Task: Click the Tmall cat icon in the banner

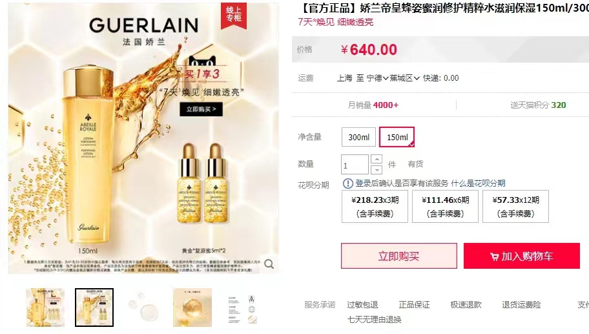Action: click(201, 62)
